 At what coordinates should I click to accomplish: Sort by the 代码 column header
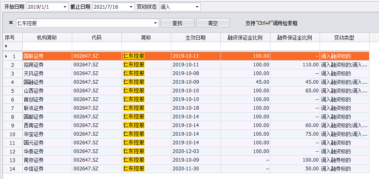[97, 38]
